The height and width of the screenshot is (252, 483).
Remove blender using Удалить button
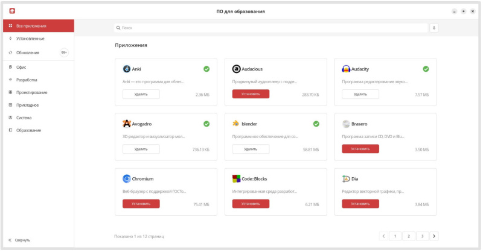click(x=251, y=149)
